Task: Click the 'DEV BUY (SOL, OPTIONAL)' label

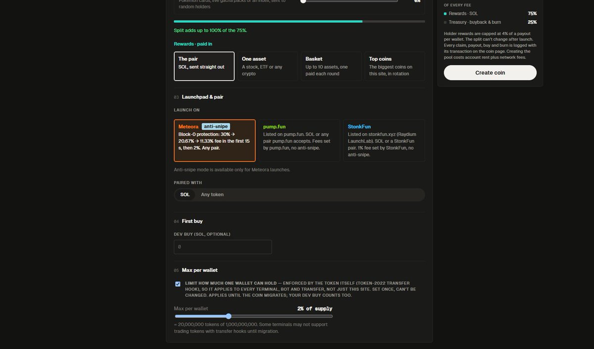Action: [x=202, y=234]
